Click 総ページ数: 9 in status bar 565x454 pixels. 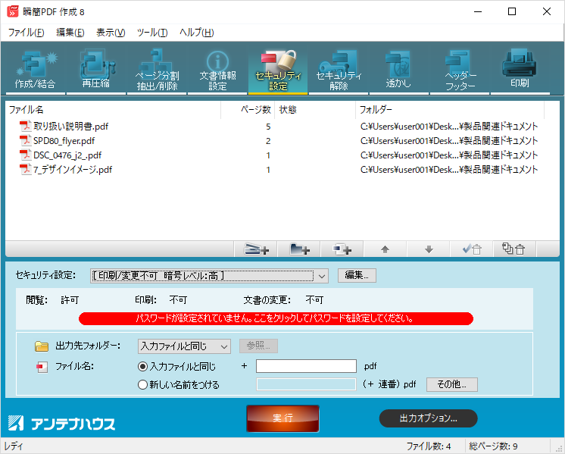pyautogui.click(x=493, y=446)
